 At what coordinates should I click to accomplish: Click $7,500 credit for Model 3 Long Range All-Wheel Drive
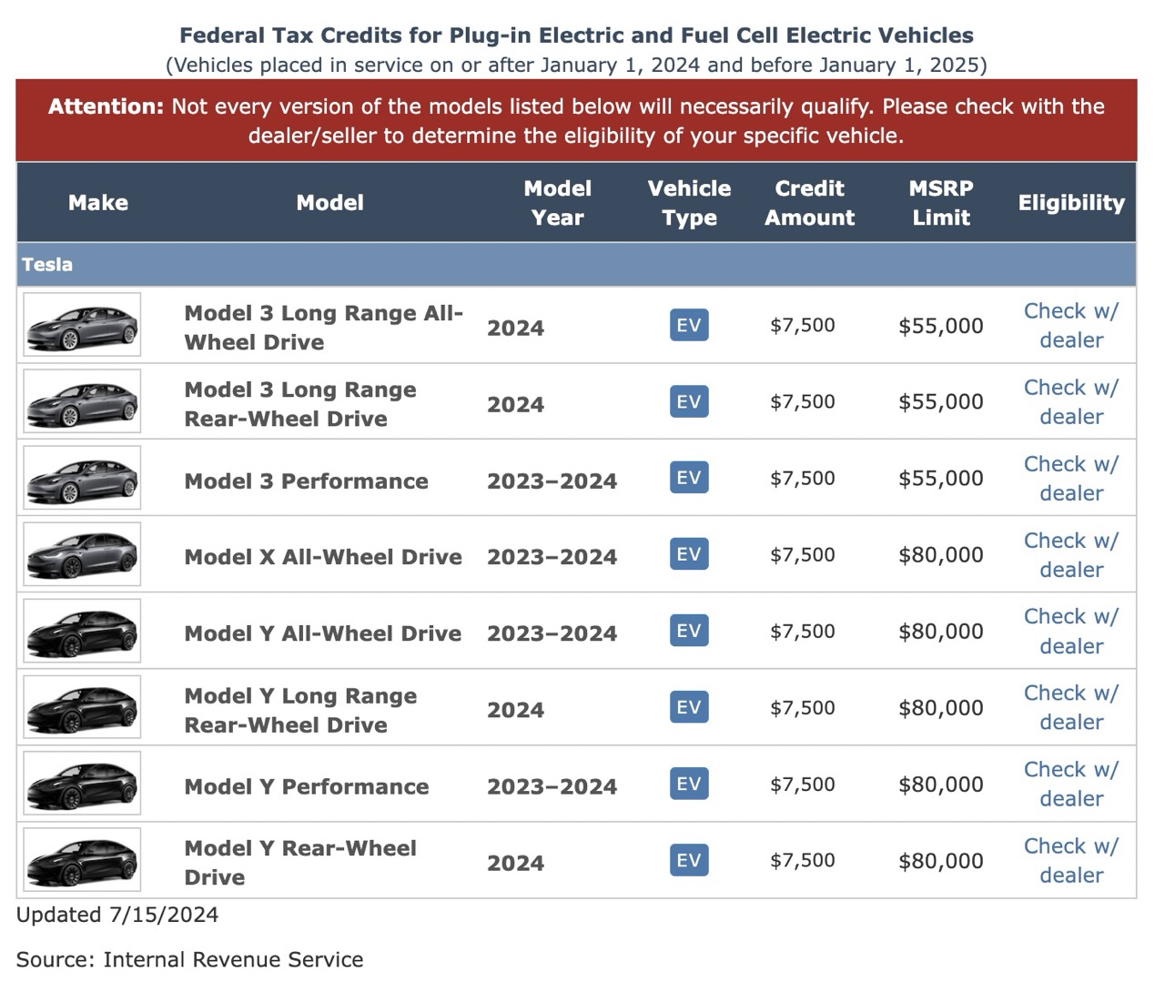pyautogui.click(x=802, y=325)
